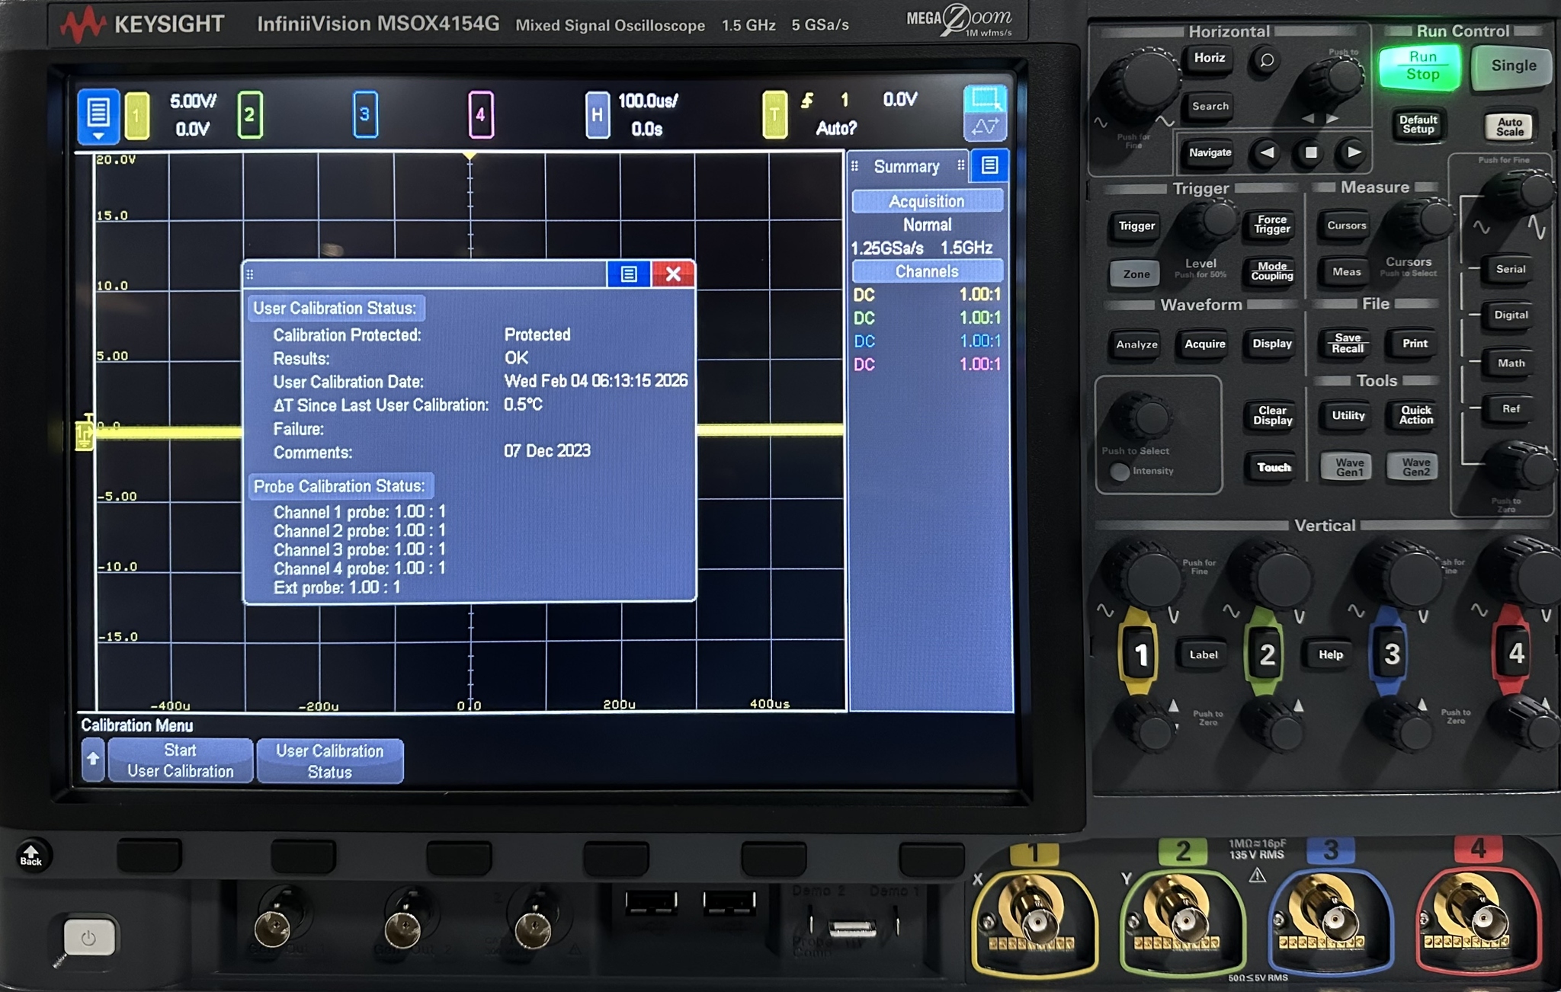Image resolution: width=1561 pixels, height=992 pixels.
Task: Select the trigger time reference marker atop grid
Action: coord(470,156)
